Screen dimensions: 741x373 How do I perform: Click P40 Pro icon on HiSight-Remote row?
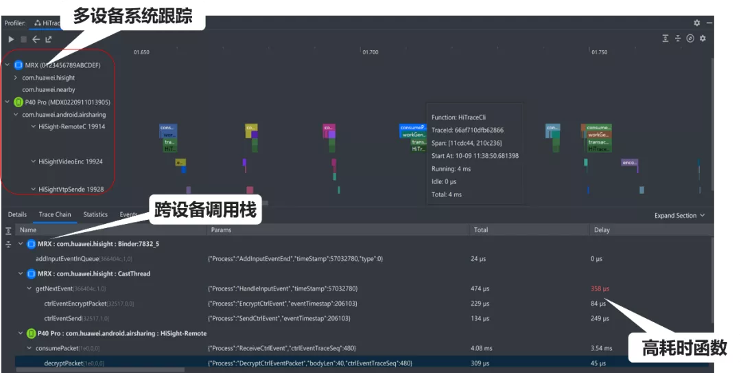(31, 333)
